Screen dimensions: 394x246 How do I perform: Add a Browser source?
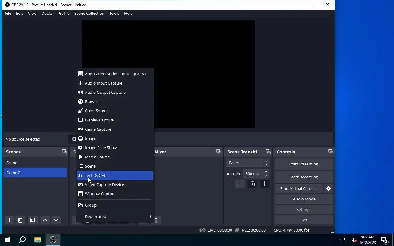(x=115, y=101)
